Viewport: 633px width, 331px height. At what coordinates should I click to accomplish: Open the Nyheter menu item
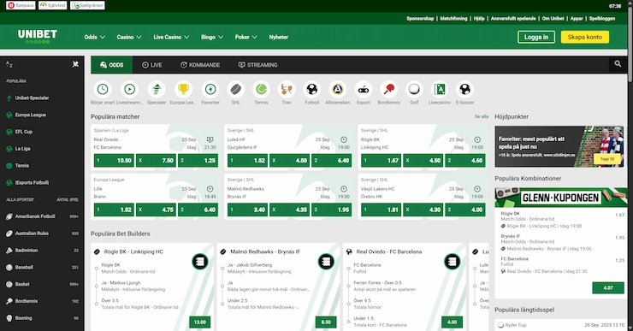pos(279,37)
